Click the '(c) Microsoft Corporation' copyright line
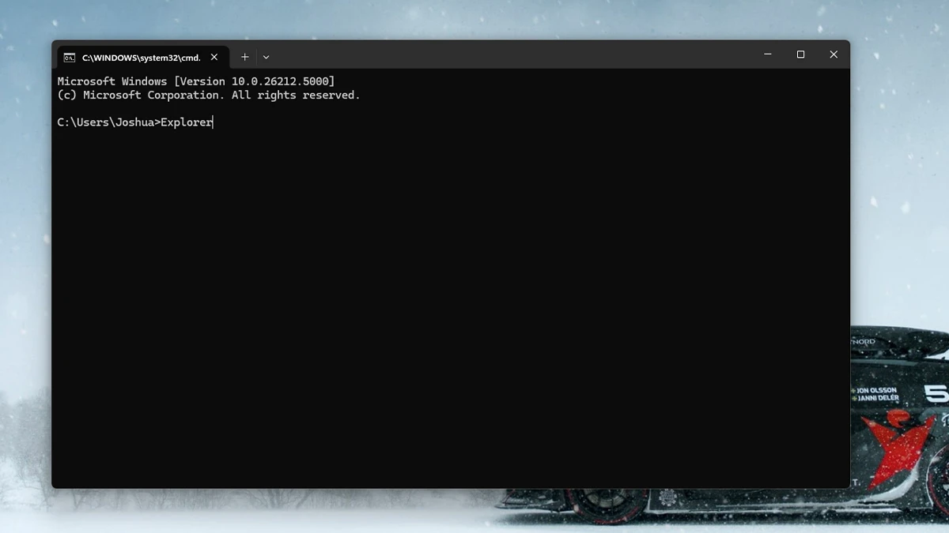Screen dimensions: 949x533 [209, 96]
